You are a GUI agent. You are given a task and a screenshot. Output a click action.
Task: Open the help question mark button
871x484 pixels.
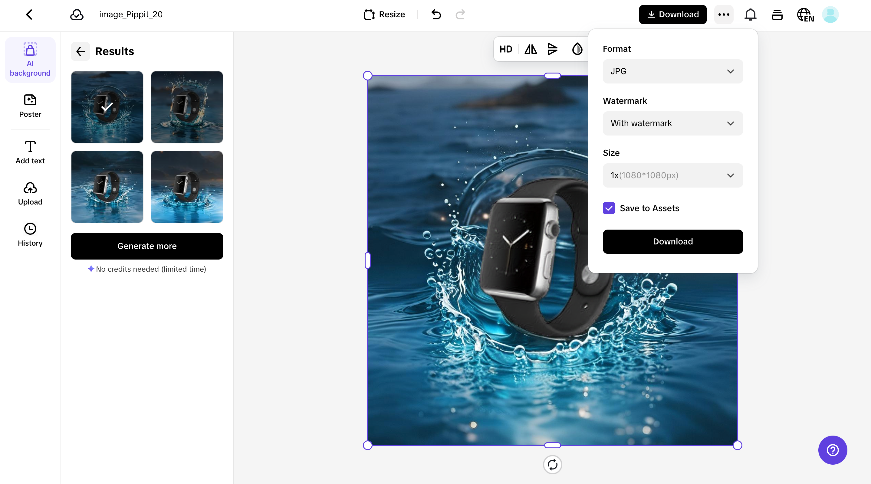[833, 450]
